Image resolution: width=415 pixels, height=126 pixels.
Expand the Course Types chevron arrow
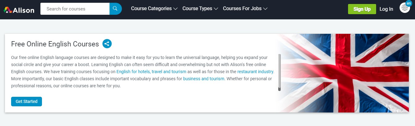(216, 9)
